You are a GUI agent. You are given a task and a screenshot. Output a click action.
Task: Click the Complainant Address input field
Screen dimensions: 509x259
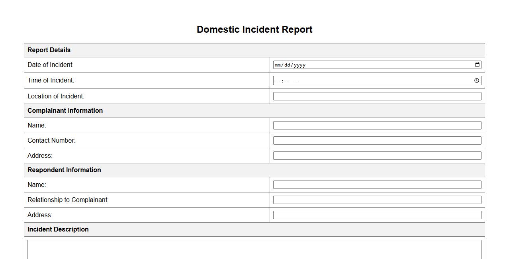pyautogui.click(x=377, y=156)
